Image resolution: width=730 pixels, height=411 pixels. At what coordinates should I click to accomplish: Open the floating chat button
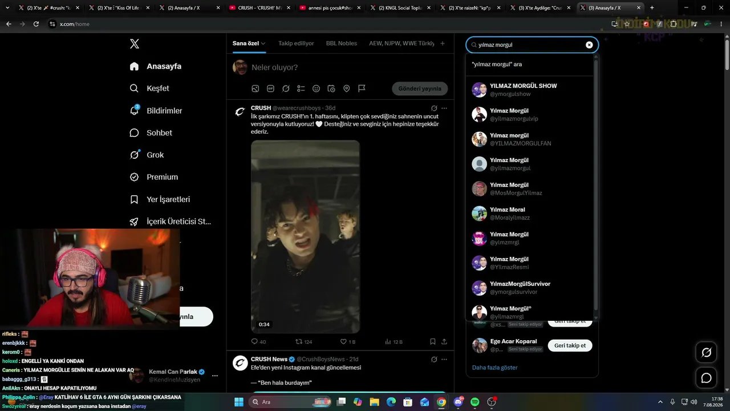706,378
